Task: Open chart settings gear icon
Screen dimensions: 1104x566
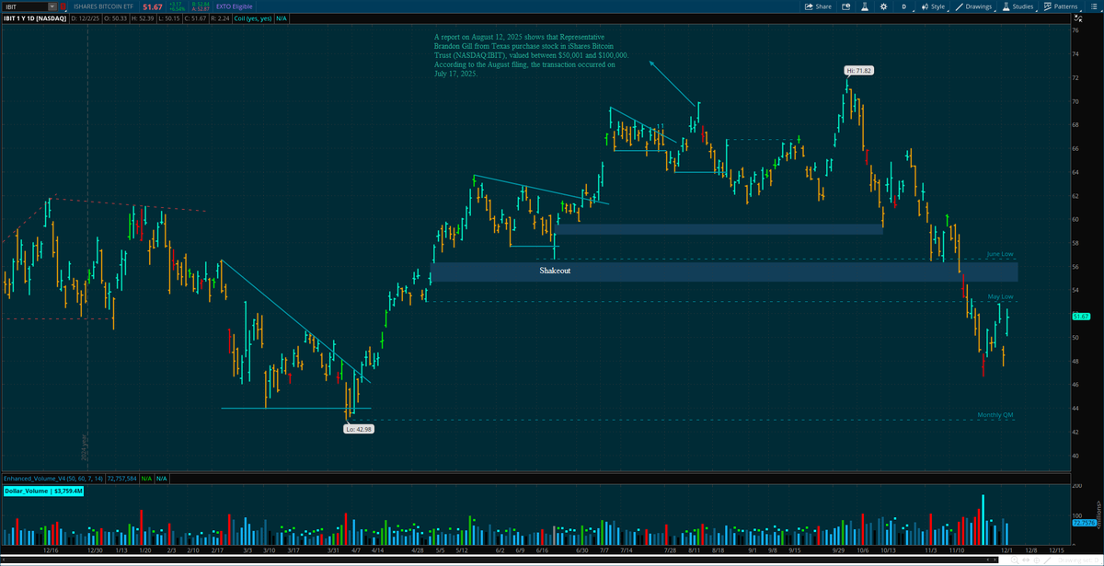Action: 883,6
